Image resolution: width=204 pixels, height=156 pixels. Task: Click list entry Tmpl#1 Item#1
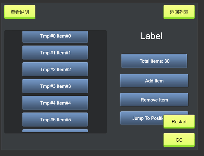point(55,53)
